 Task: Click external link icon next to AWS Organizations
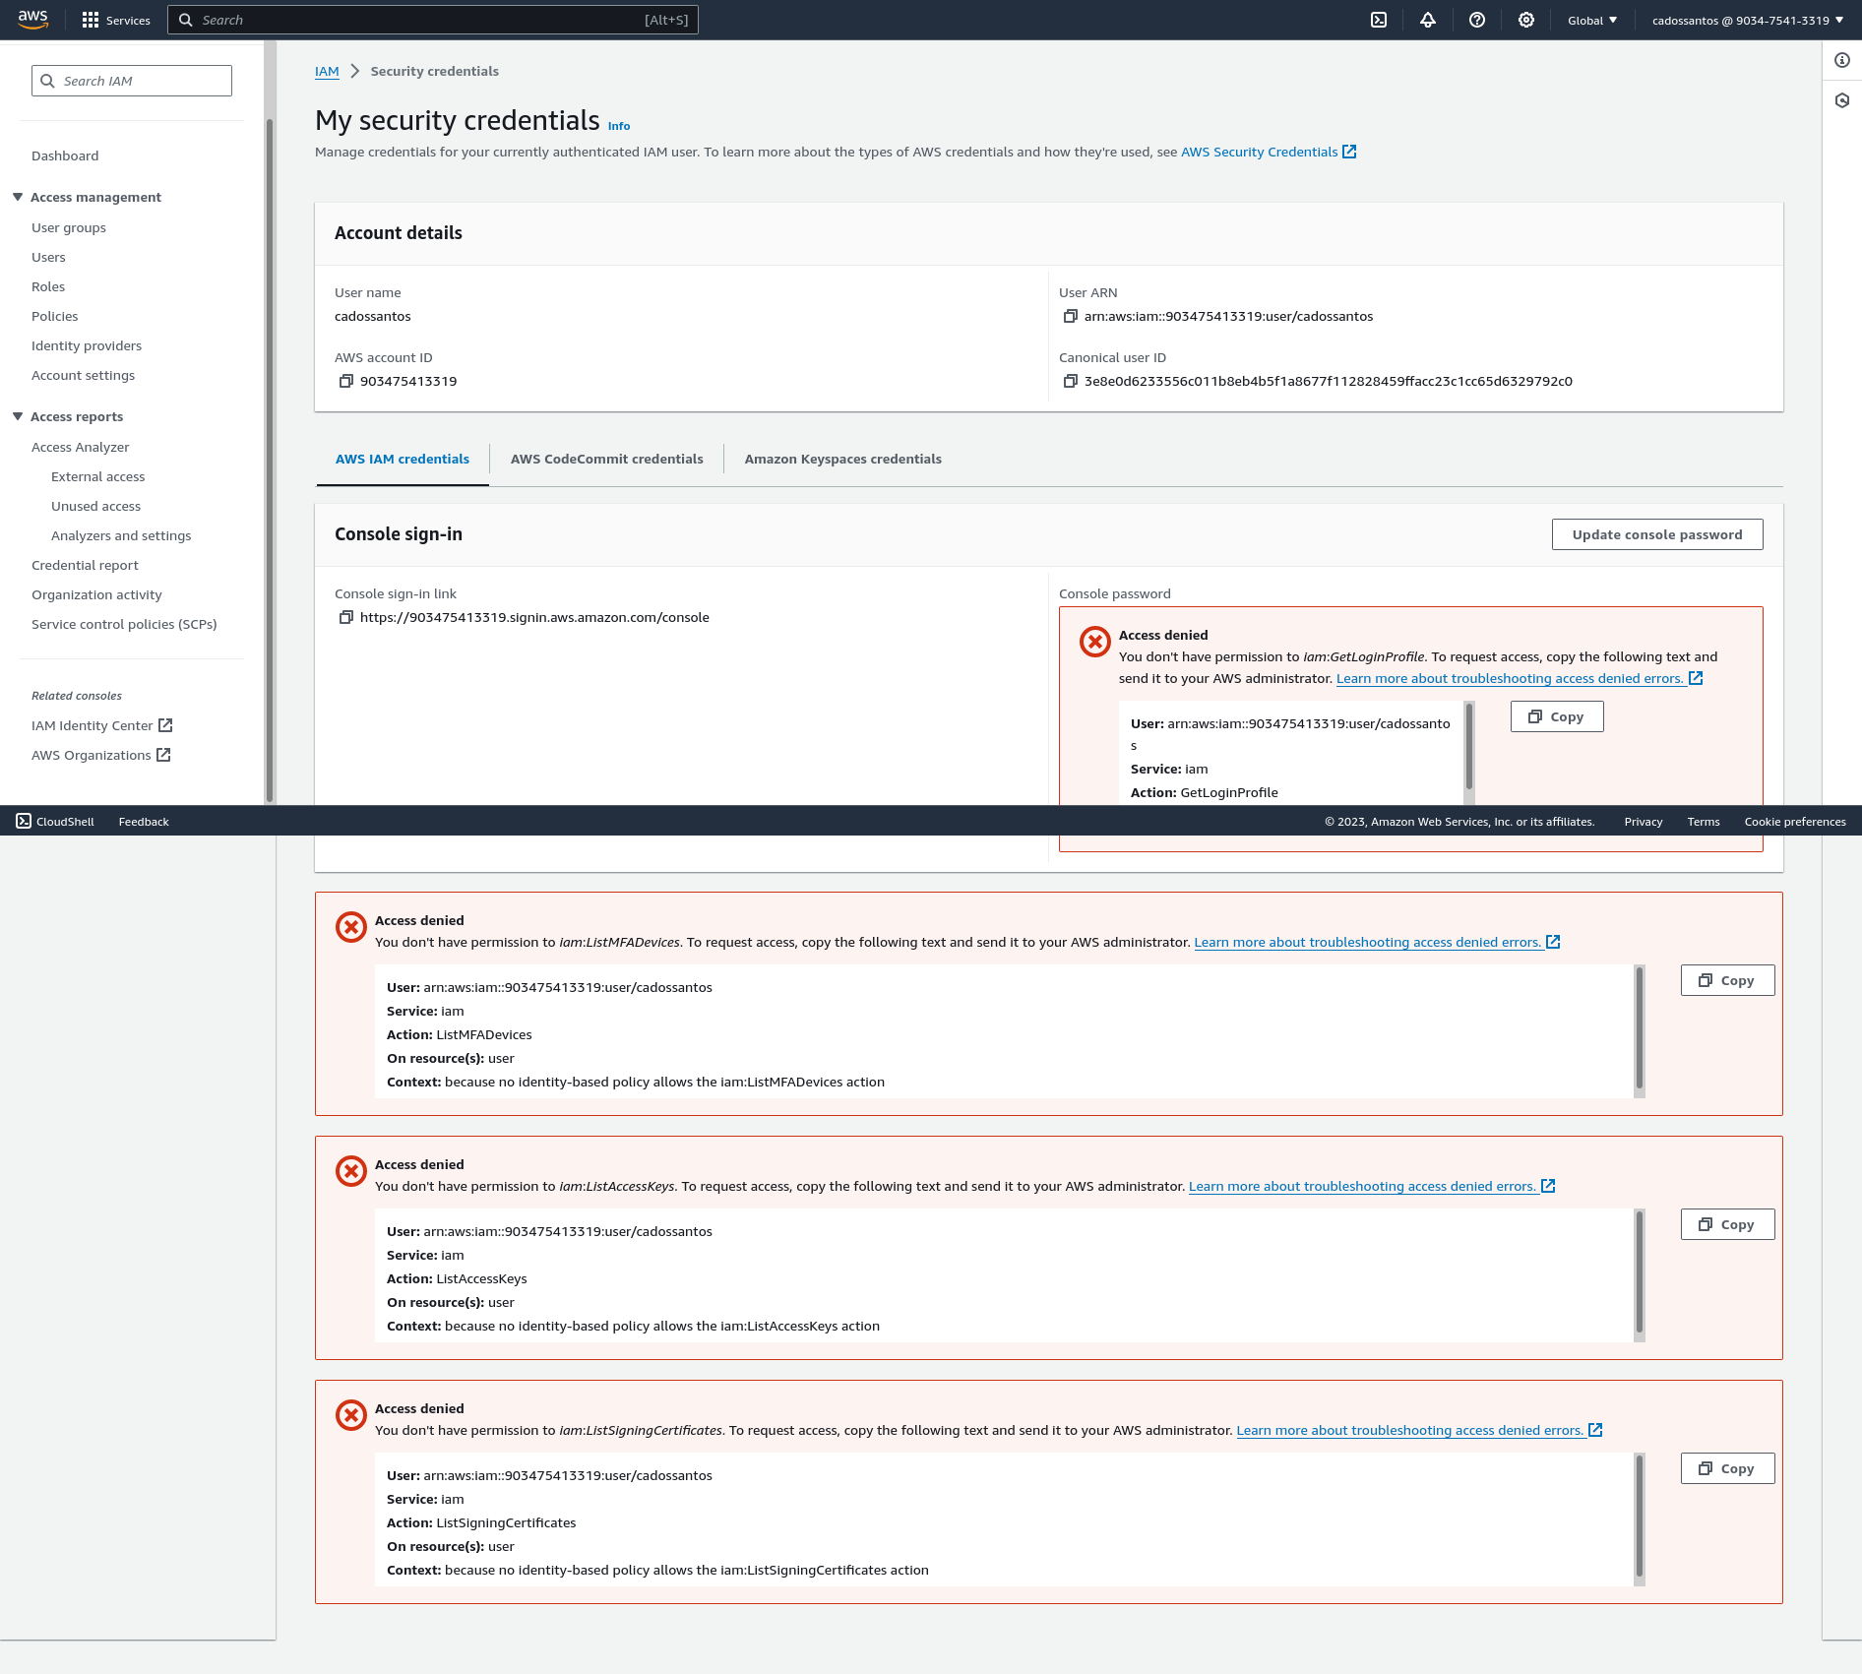(x=163, y=755)
